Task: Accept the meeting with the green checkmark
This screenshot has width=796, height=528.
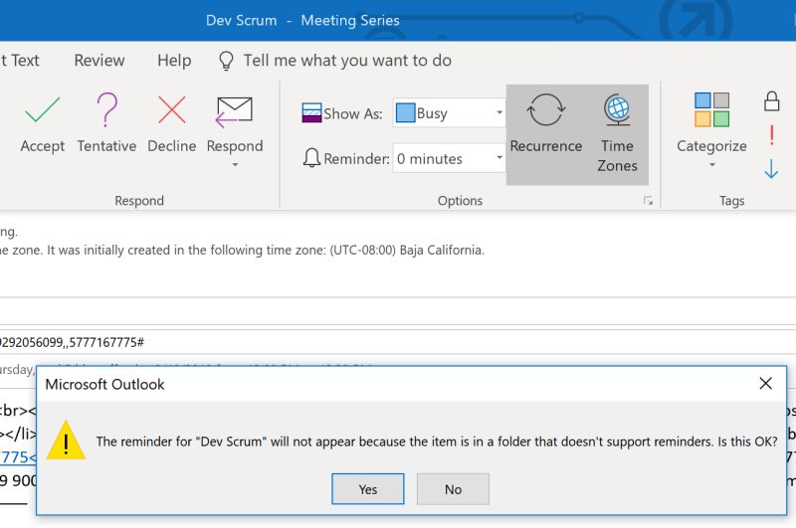Action: click(42, 124)
